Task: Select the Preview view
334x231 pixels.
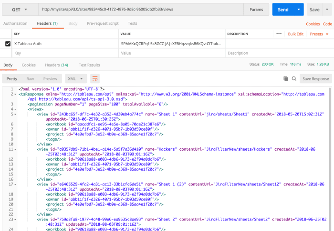Action: click(50, 79)
